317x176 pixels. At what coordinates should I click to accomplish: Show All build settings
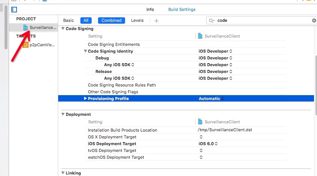(x=86, y=20)
